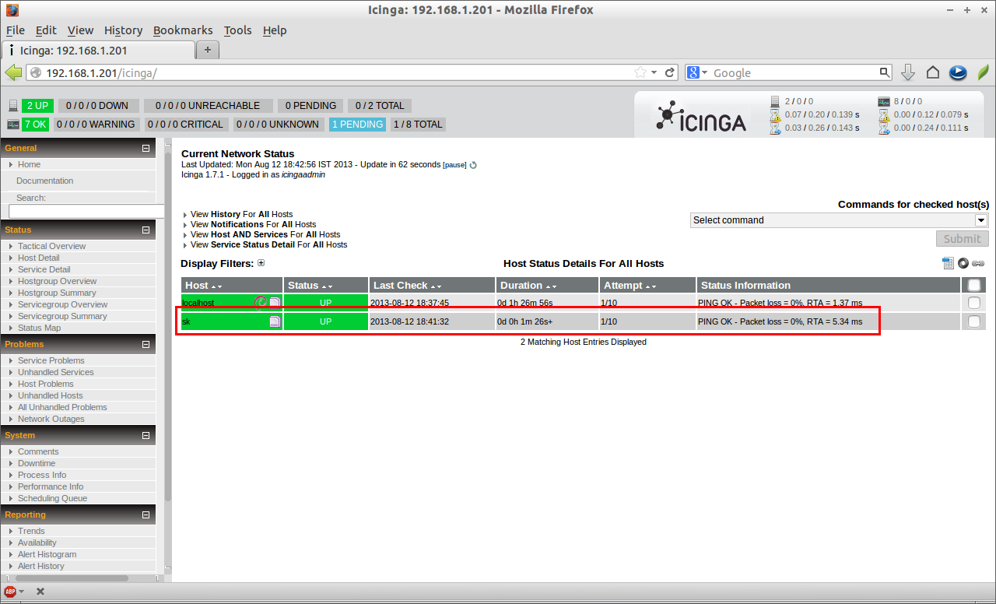Click the Firefox window icon in title bar

coord(12,10)
